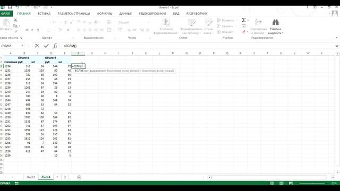Viewport: 340px width, 191px height.
Task: Expand the formula bar with chevron
Action: coord(336,46)
